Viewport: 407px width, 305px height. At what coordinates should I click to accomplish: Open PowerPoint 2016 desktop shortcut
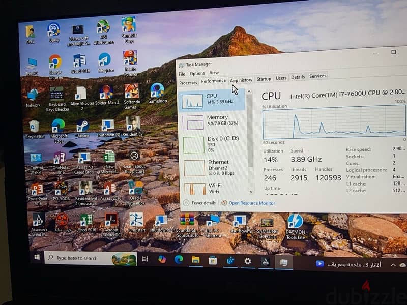(x=37, y=194)
